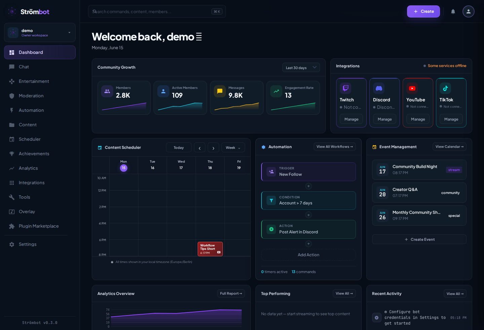Viewport: 484px width, 330px height.
Task: Click View All Workflows link
Action: coord(335,147)
